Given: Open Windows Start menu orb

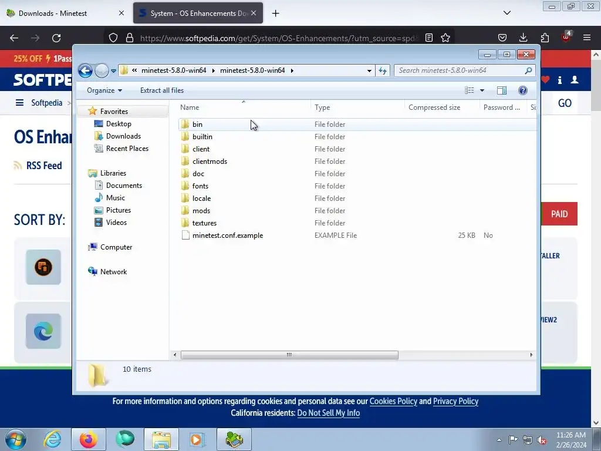Looking at the screenshot, I should pyautogui.click(x=15, y=439).
